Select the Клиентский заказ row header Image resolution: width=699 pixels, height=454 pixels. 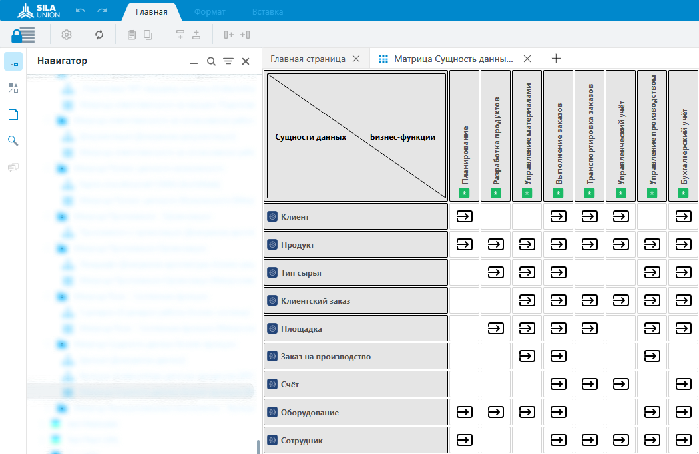[355, 300]
